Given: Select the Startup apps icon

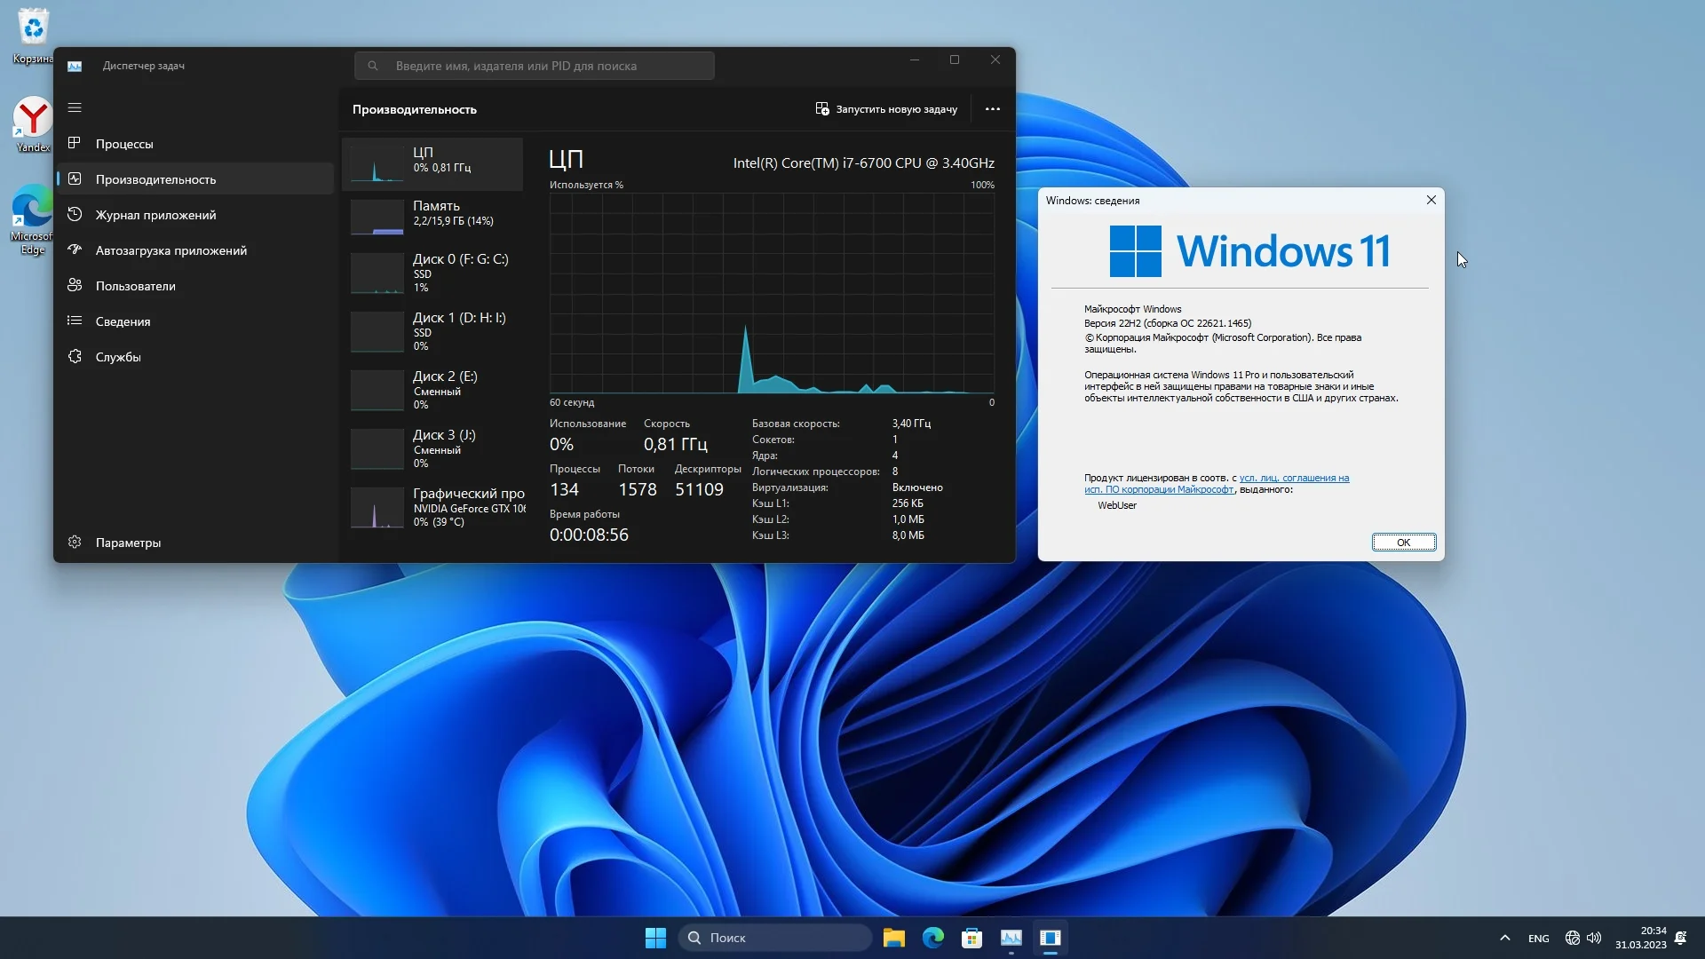Looking at the screenshot, I should click(75, 250).
